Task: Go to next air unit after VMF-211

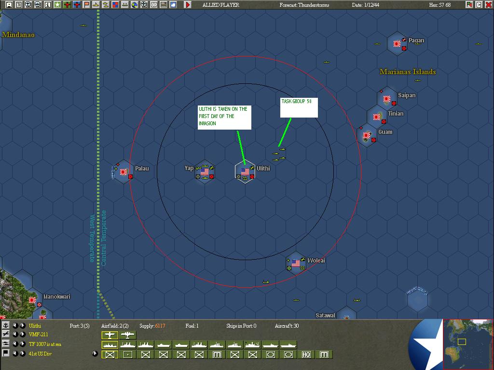Action: pyautogui.click(x=22, y=334)
